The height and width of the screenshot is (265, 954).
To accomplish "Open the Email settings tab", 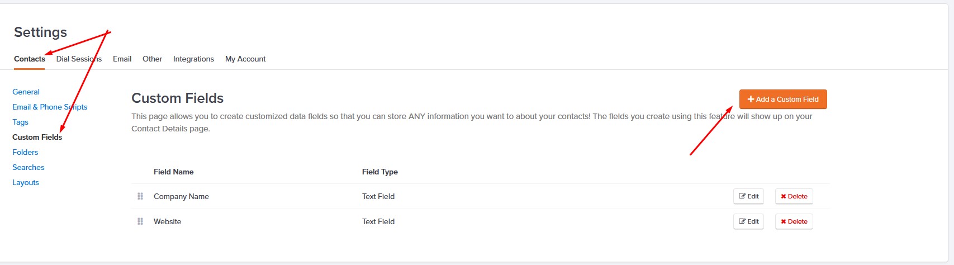I will [122, 59].
